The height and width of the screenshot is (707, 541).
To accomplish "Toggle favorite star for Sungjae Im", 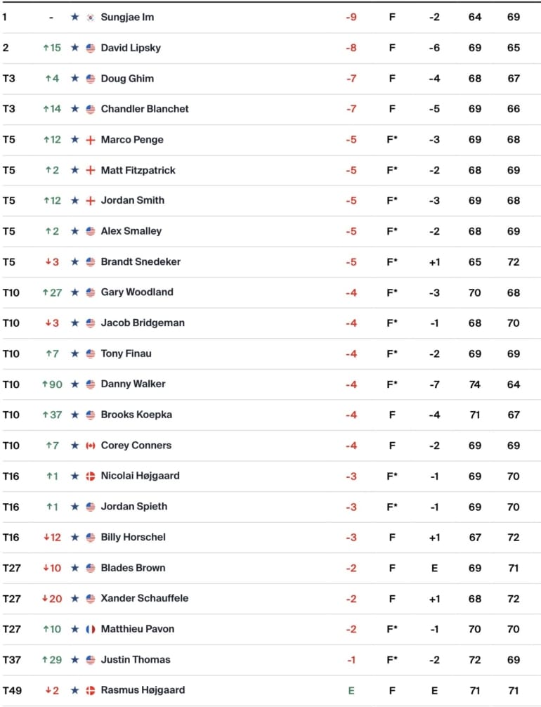I will (74, 17).
